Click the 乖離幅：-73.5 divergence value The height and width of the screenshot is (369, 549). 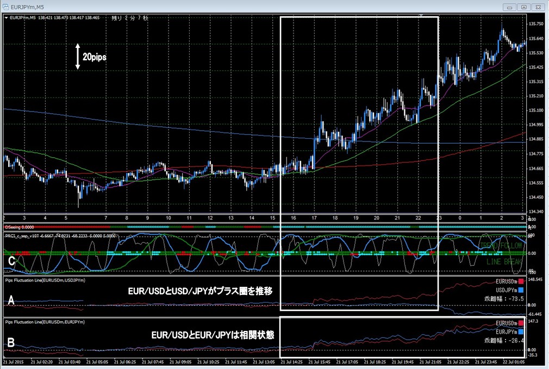tap(504, 299)
